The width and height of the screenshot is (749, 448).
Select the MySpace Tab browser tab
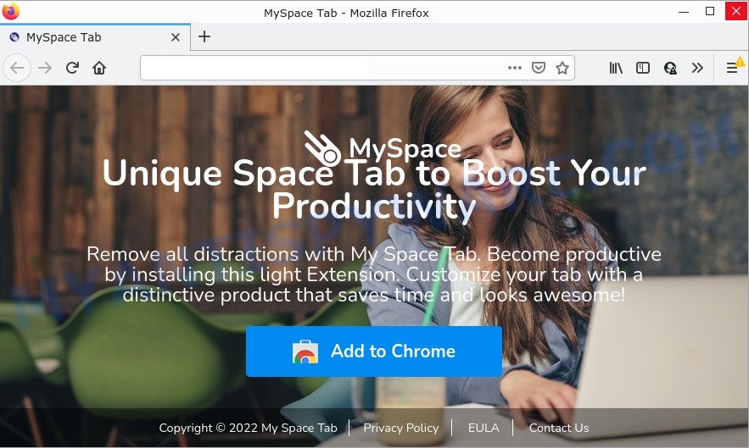coord(95,37)
